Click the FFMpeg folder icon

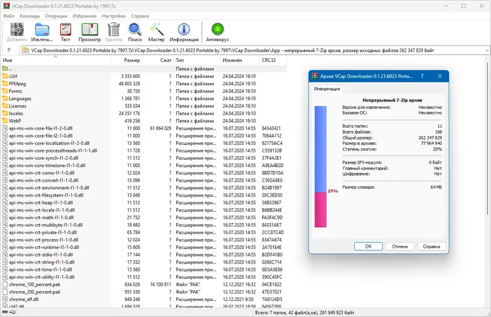(5, 84)
